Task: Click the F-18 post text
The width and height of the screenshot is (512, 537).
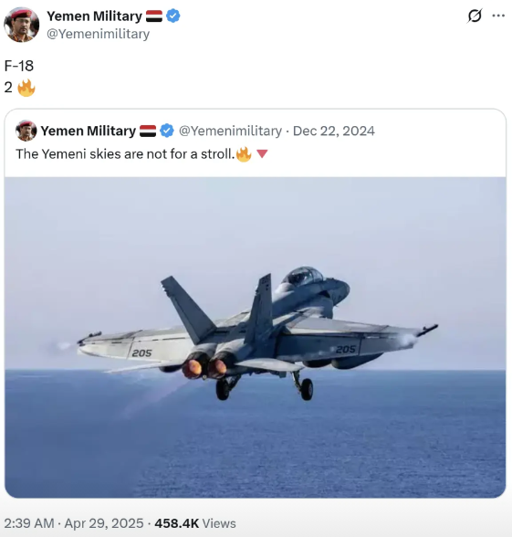Action: pyautogui.click(x=19, y=66)
